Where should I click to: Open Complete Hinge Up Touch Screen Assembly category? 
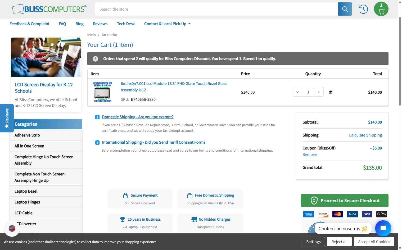pos(46,160)
